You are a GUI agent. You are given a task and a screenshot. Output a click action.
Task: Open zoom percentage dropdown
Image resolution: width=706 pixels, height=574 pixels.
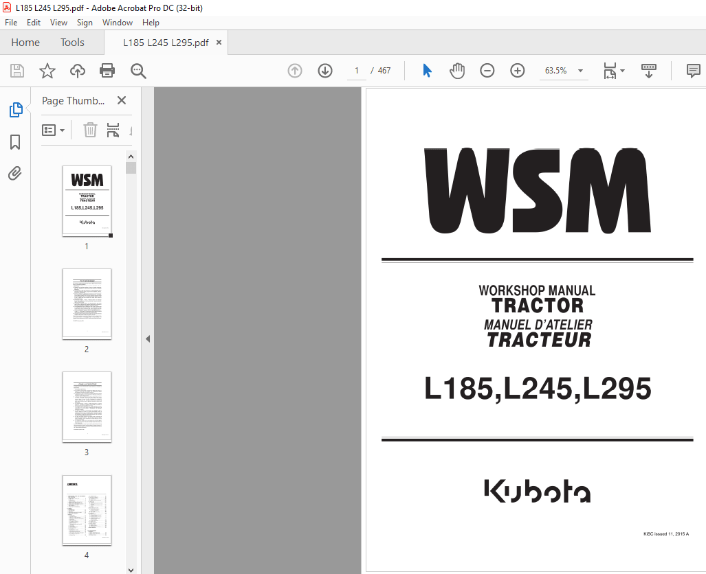580,71
